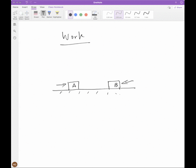Switch to the Insert tab

(x=24, y=7)
